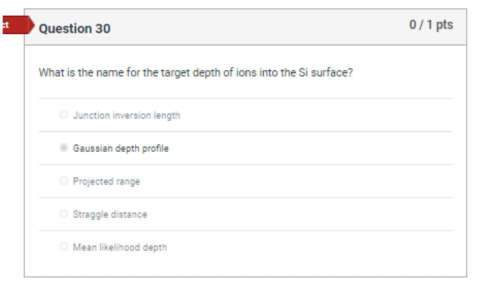Viewport: 488px width, 299px height.
Task: Click the 0 / 1 pts score
Action: [431, 25]
